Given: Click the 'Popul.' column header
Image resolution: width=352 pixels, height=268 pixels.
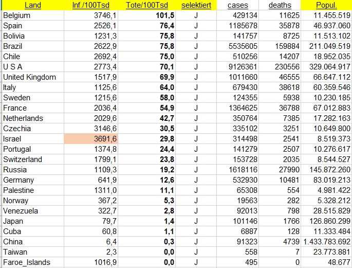Looking at the screenshot, I should 326,5.
